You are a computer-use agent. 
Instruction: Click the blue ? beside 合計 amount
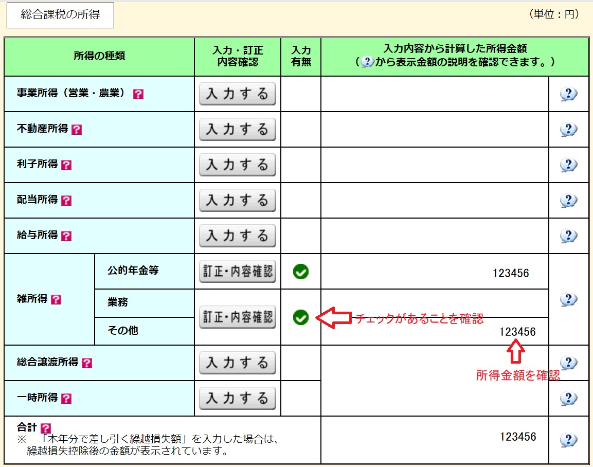(568, 437)
